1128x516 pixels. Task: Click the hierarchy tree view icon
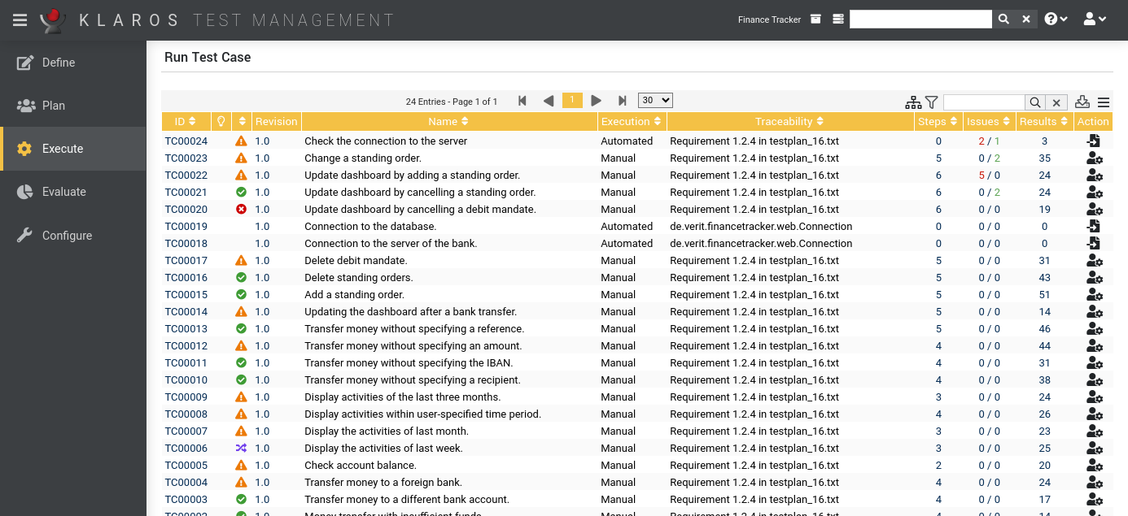[x=913, y=102]
